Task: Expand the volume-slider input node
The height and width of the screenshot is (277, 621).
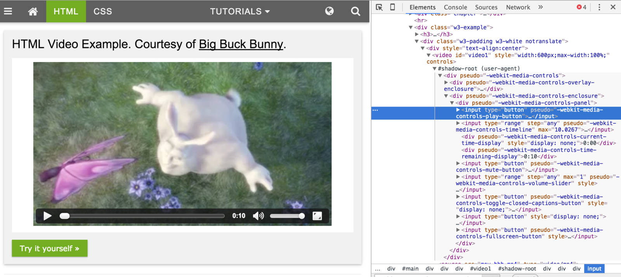Action: coord(458,177)
